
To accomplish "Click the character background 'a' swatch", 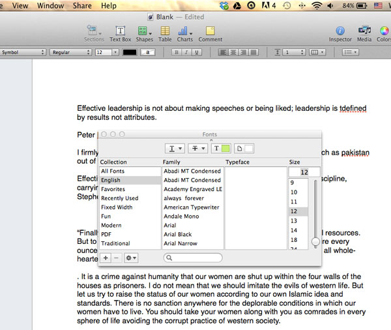I will tap(148, 52).
